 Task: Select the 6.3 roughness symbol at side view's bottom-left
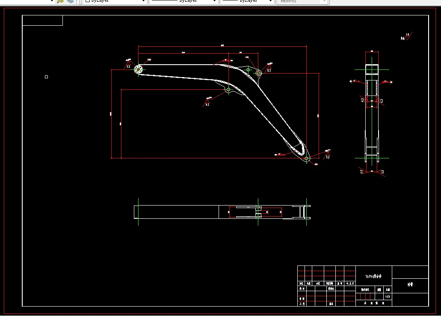363,171
